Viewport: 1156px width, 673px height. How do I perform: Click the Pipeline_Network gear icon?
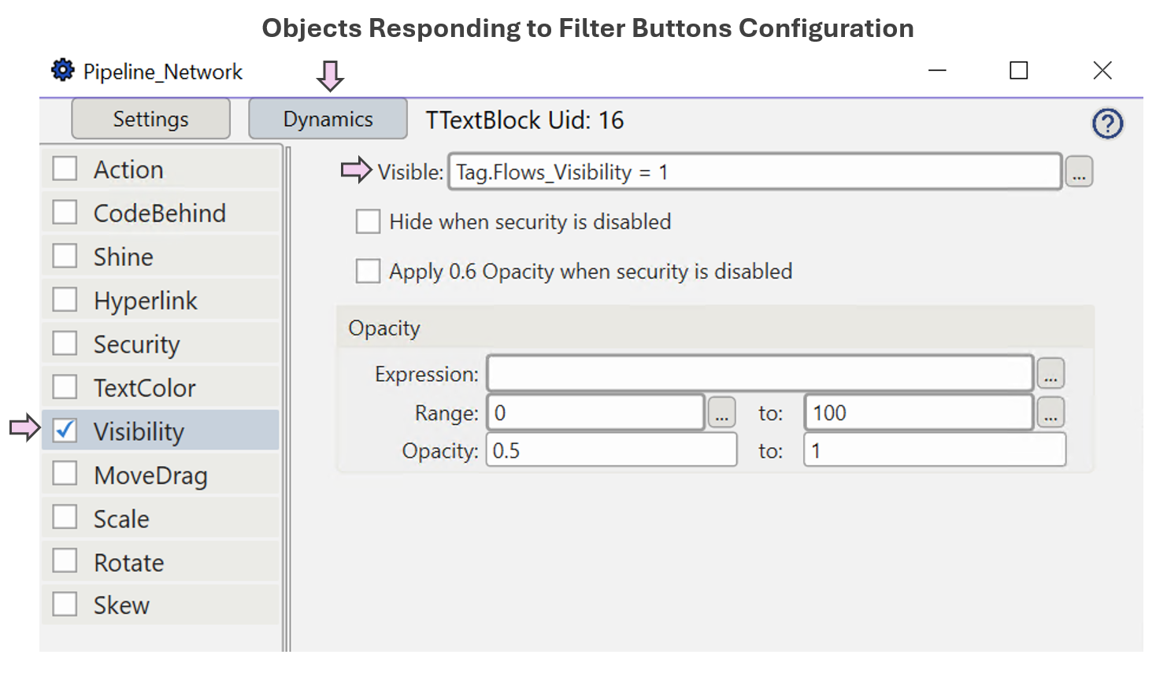coord(62,70)
